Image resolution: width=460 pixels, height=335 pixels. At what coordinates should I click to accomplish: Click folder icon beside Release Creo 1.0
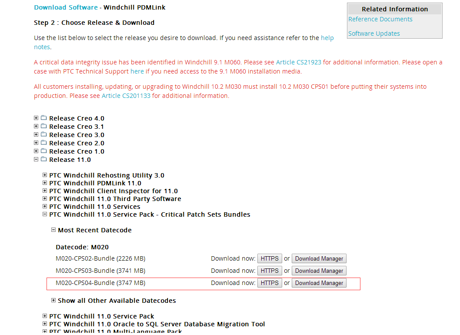click(x=44, y=151)
